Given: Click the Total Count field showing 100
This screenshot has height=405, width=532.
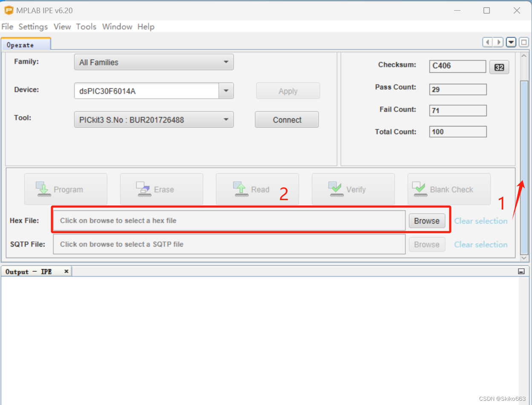Looking at the screenshot, I should (x=458, y=132).
